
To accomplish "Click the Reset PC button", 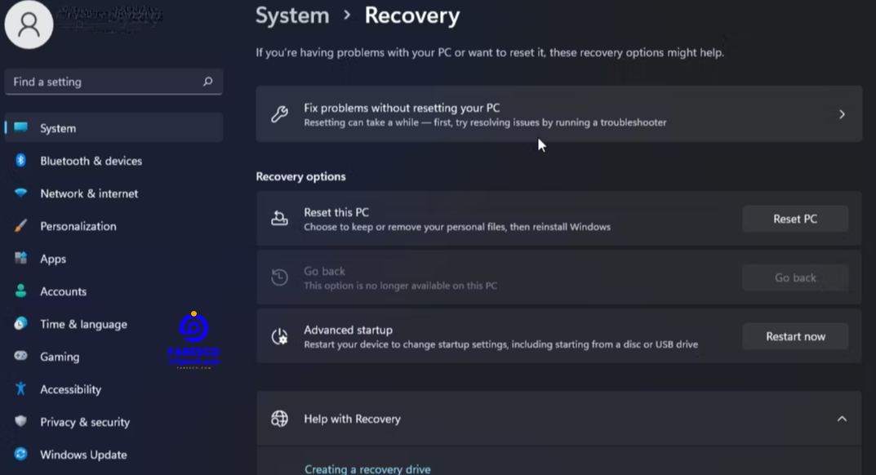I will pyautogui.click(x=795, y=219).
